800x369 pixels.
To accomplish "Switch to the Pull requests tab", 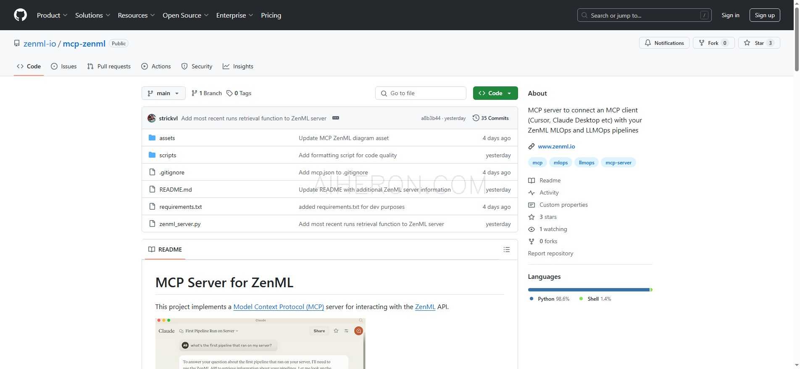I will click(x=109, y=66).
